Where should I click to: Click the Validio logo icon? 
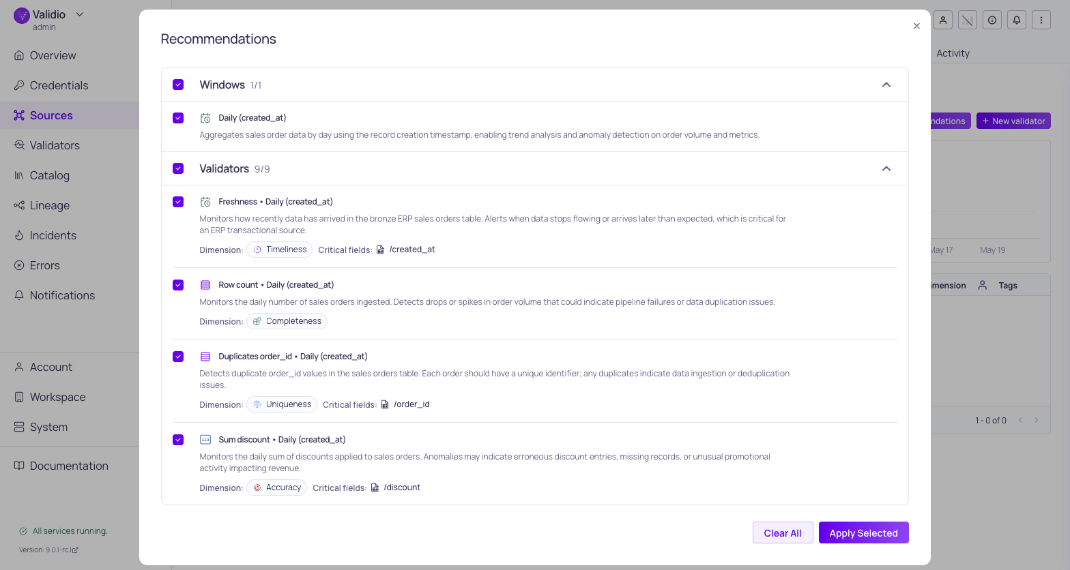point(22,16)
